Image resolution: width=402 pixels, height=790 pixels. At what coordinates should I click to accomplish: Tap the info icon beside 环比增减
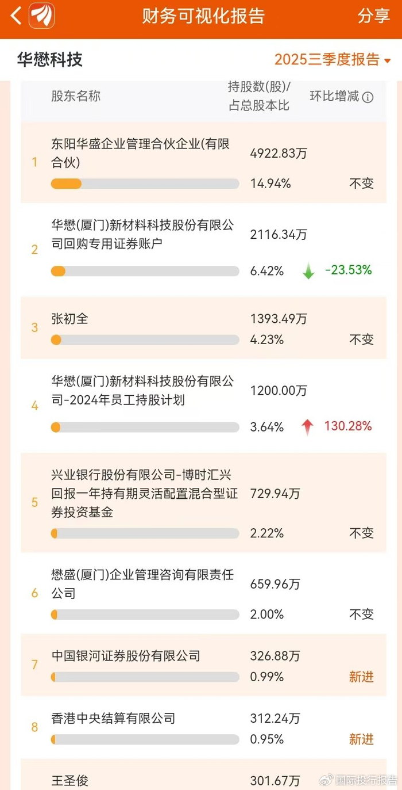point(368,97)
